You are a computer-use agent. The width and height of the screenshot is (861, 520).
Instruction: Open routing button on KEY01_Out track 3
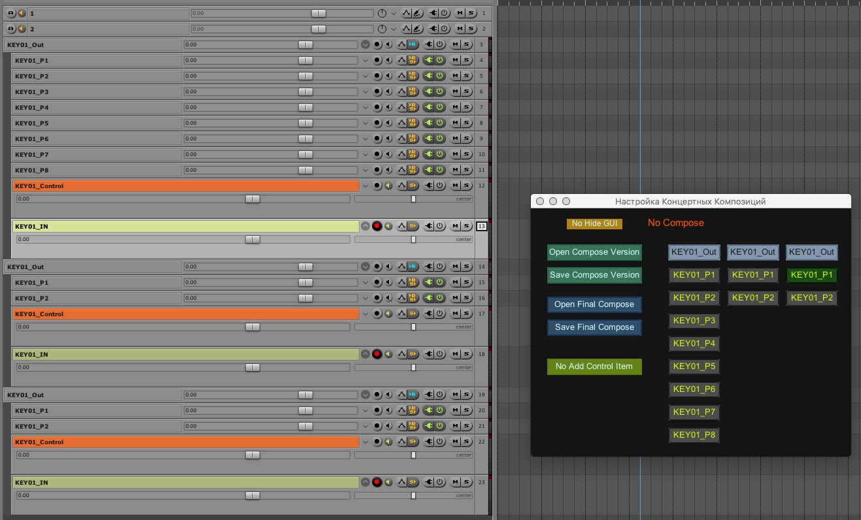click(413, 44)
